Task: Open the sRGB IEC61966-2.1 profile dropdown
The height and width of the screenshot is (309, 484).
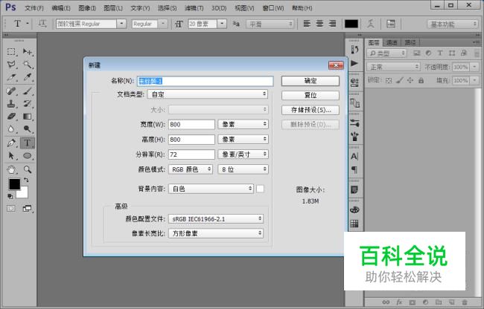Action: pos(216,219)
